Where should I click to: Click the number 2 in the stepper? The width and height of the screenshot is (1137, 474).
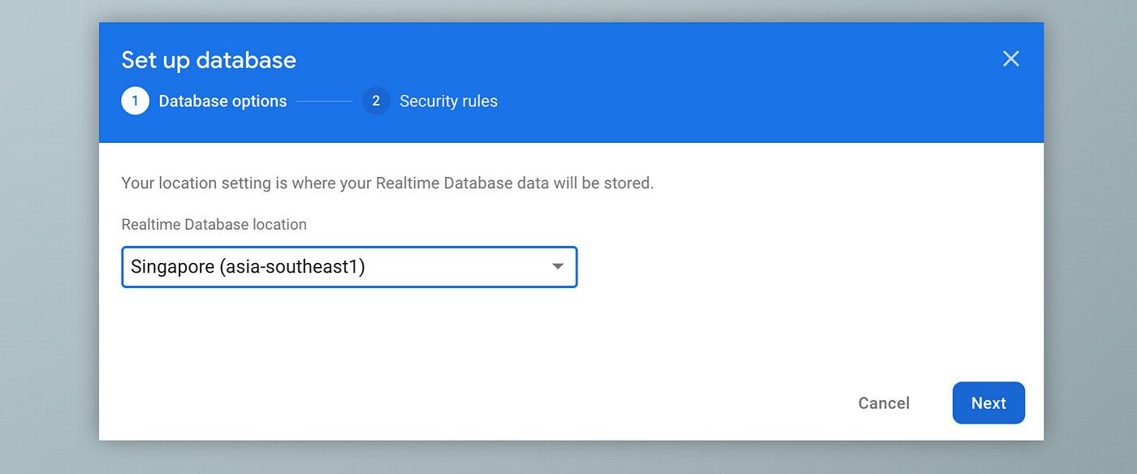(376, 101)
